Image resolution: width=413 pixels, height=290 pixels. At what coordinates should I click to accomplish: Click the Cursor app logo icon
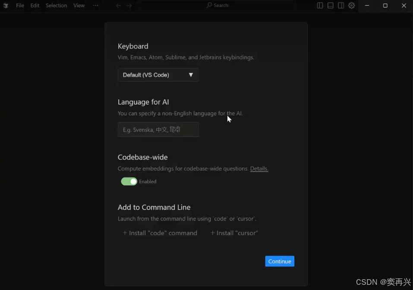[x=6, y=6]
